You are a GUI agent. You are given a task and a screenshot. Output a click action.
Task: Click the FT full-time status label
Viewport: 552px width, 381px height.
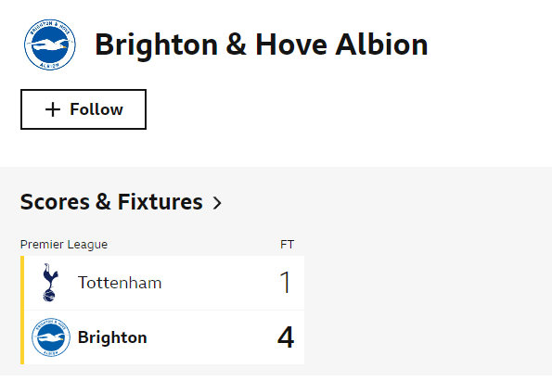click(x=287, y=244)
